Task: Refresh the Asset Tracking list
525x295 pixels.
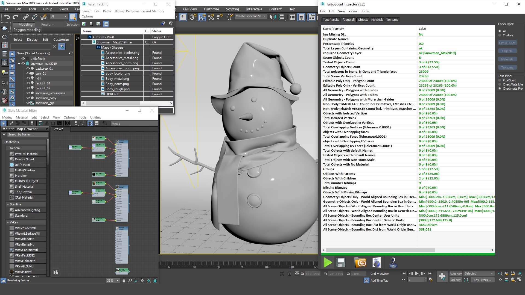Action: pos(84,24)
